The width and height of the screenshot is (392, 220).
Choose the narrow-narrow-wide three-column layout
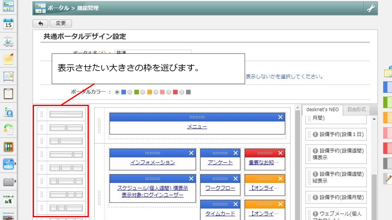(x=66, y=208)
